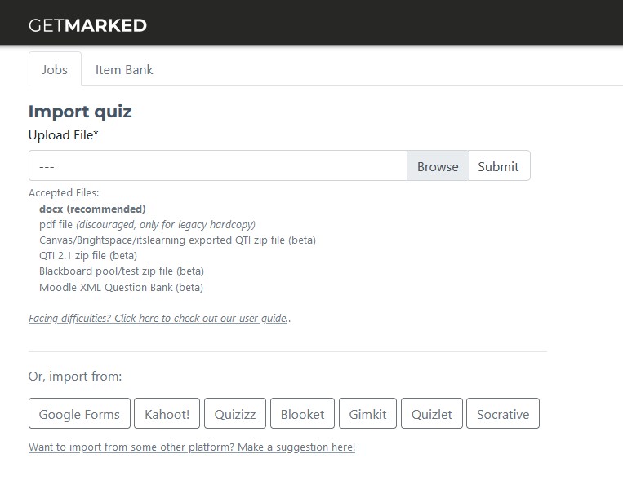Import from Quizlet
This screenshot has width=623, height=489.
(432, 414)
